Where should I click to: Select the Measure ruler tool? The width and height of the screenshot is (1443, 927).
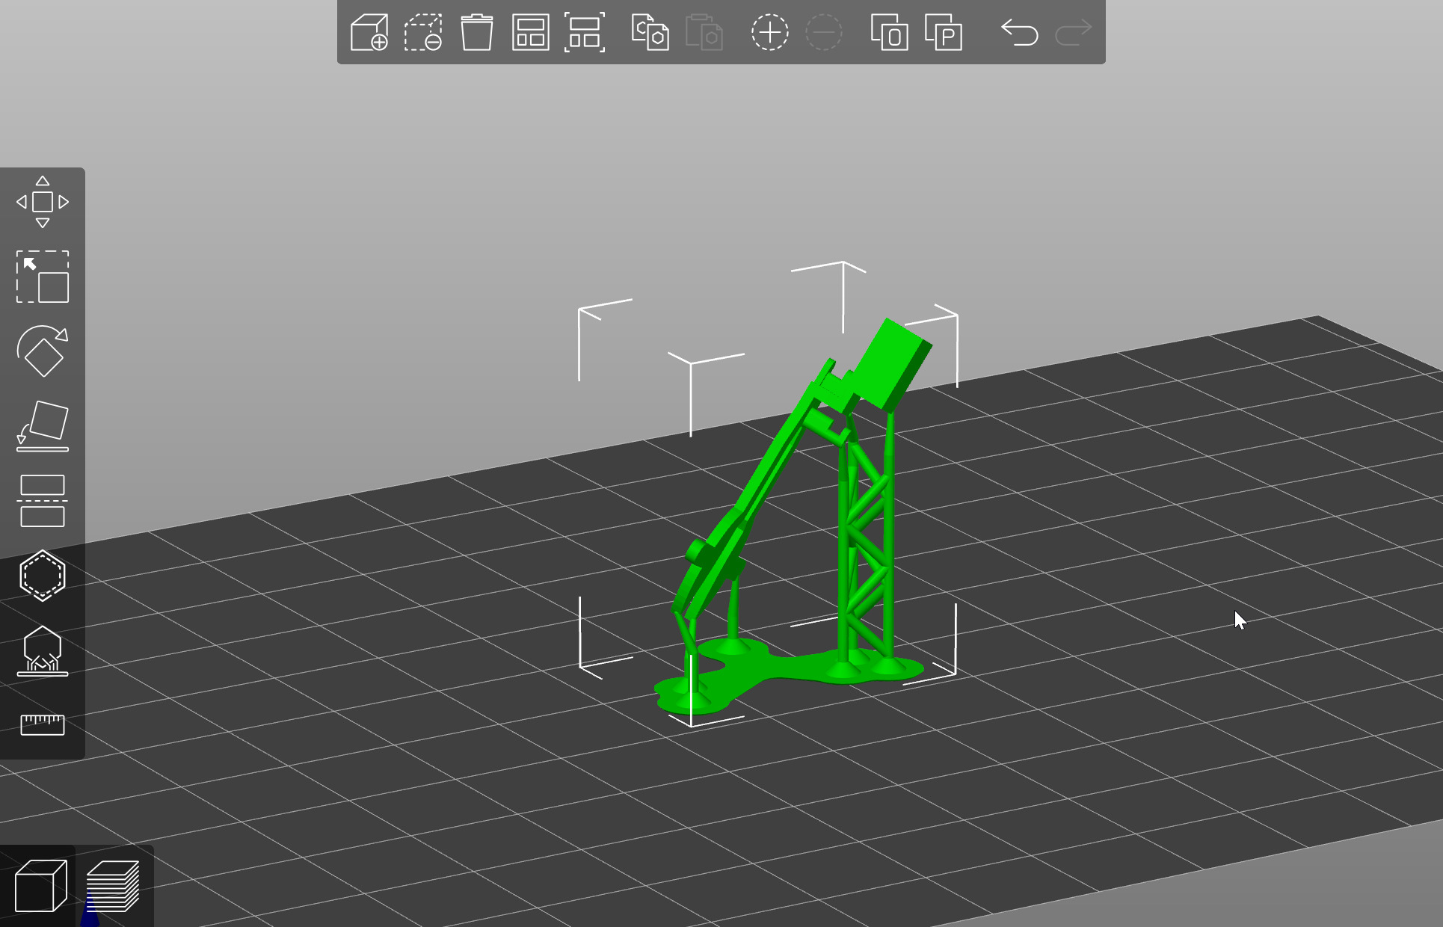43,724
